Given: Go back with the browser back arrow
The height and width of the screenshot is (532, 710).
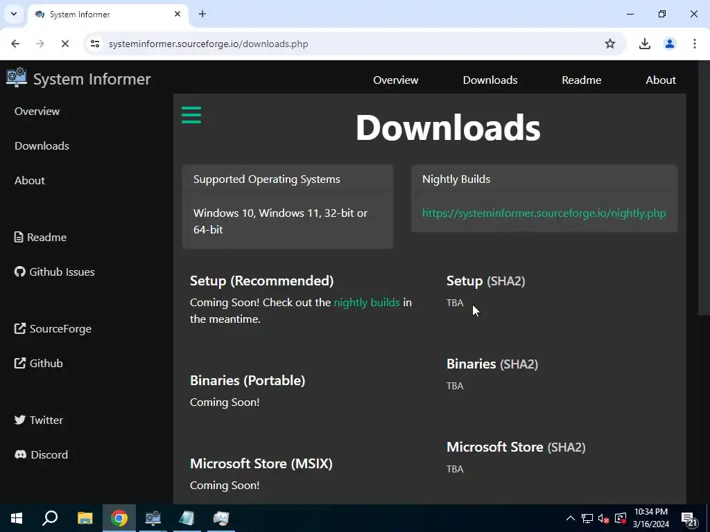Looking at the screenshot, I should click(15, 44).
